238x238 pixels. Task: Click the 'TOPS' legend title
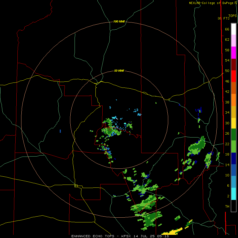232,16
